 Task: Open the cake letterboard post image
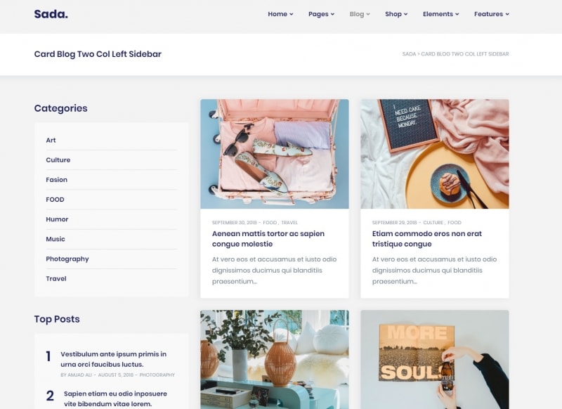click(x=435, y=154)
